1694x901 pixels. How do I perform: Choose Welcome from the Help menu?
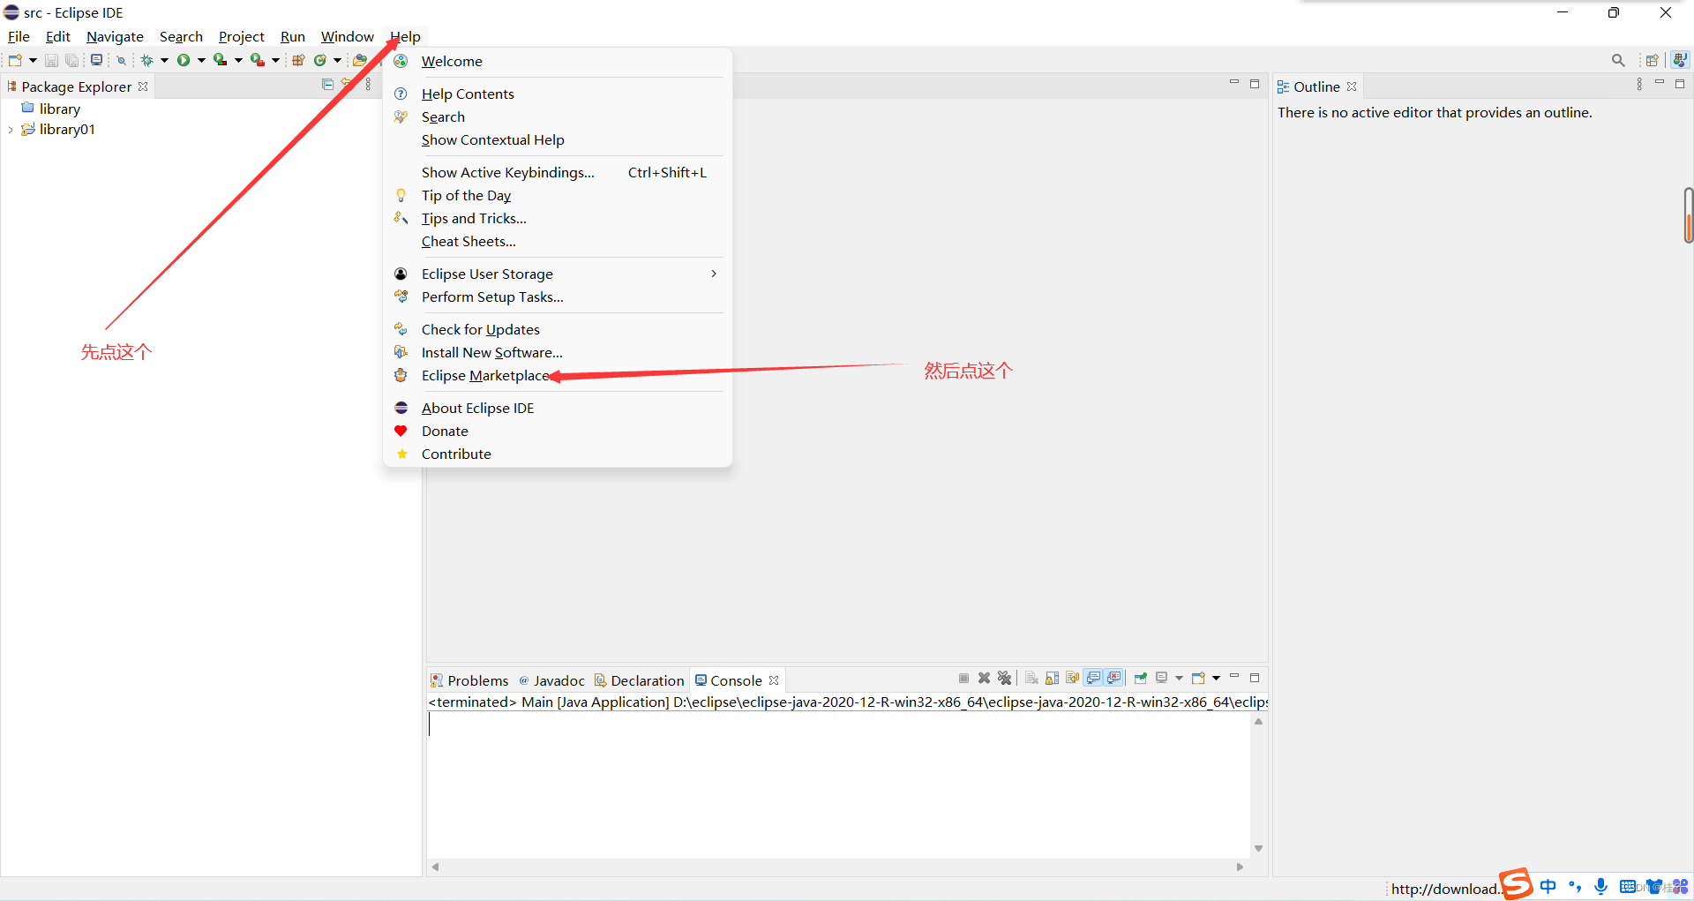pos(557,61)
